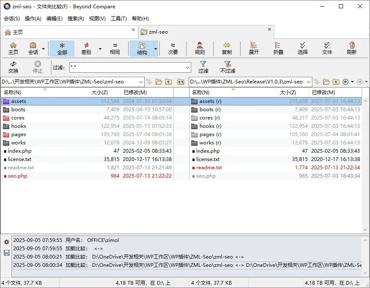Click the 刷新 (Refresh) toolbar icon

[x=352, y=49]
